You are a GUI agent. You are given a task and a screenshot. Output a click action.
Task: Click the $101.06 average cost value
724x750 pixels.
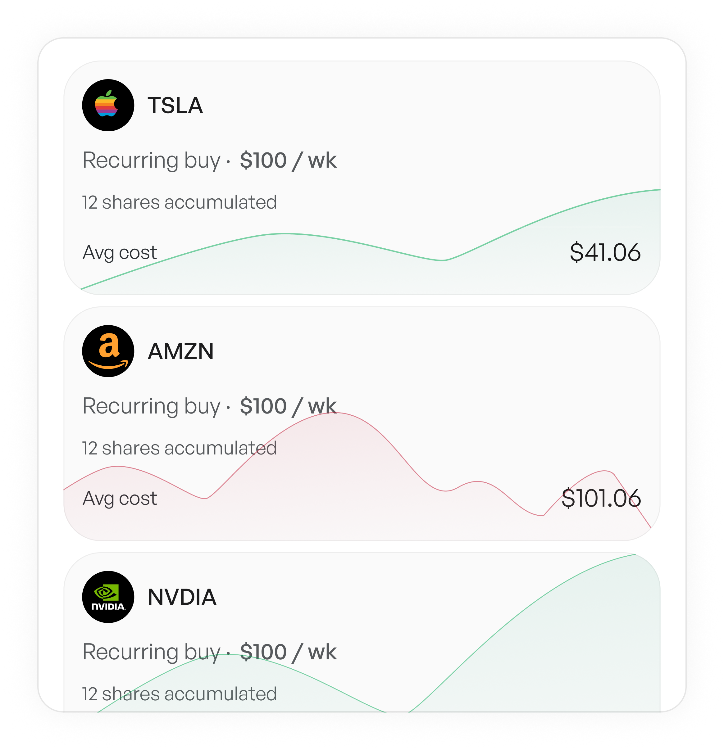coord(601,498)
